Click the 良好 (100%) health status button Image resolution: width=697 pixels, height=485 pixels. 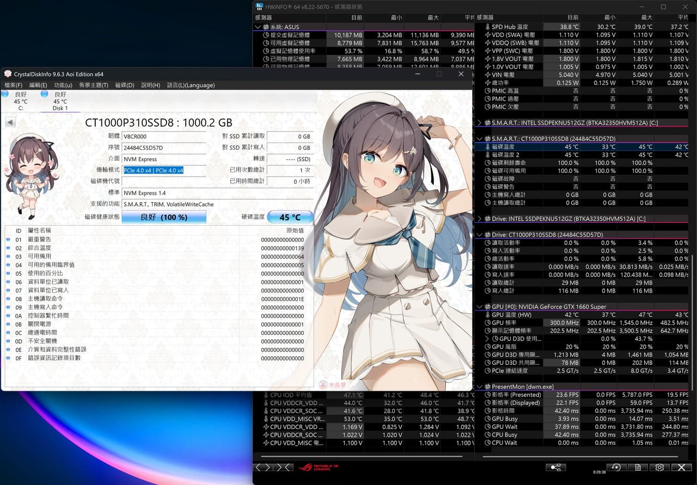click(x=164, y=216)
